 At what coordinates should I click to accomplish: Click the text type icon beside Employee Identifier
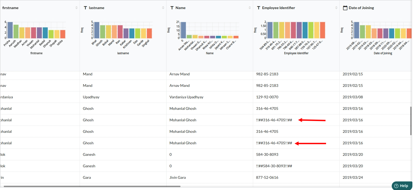pos(258,8)
